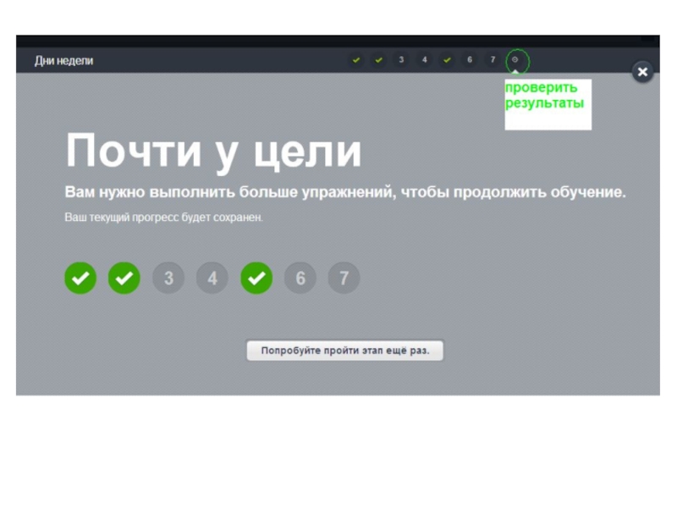Click the second checkmark step in top bar
Viewport: 677px width, 508px height.
tap(378, 60)
